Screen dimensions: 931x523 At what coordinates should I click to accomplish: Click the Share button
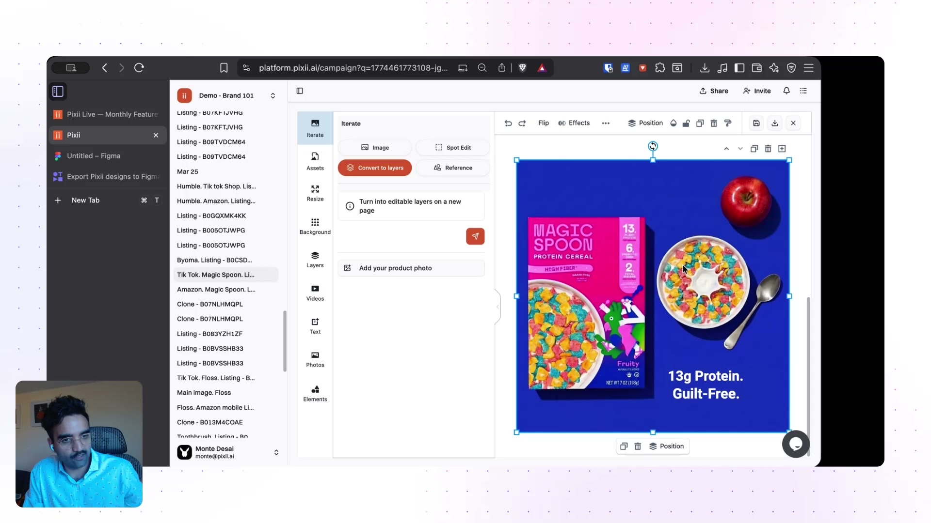click(714, 91)
